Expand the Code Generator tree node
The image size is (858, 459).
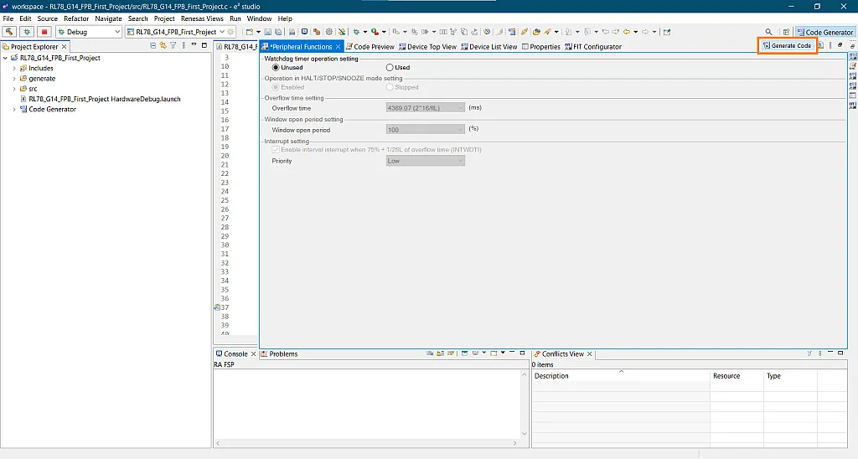point(14,110)
